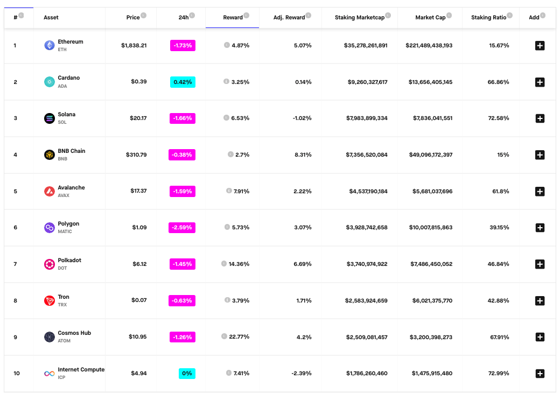Select the $35,278,261,891 staking marketcap value

point(366,46)
